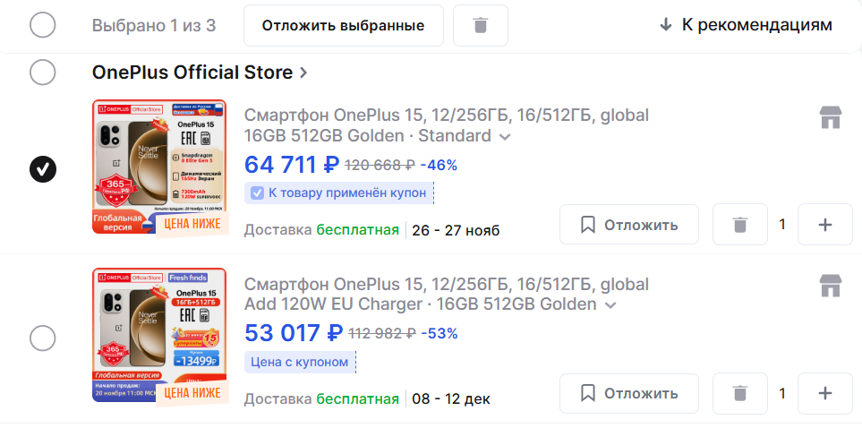Uncheck the selected 64 711 ₽ smartphone
This screenshot has height=428, width=862.
tap(43, 168)
